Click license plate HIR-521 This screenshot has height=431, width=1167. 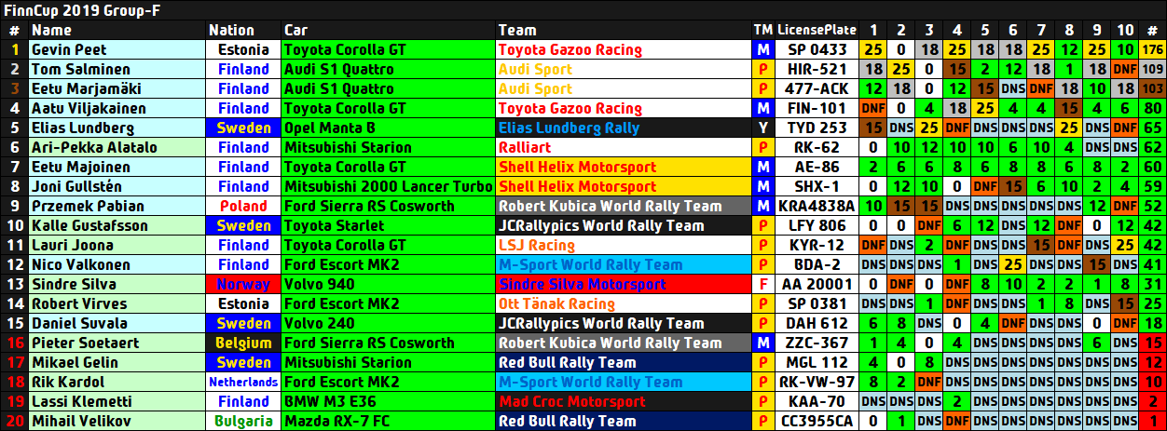[817, 69]
